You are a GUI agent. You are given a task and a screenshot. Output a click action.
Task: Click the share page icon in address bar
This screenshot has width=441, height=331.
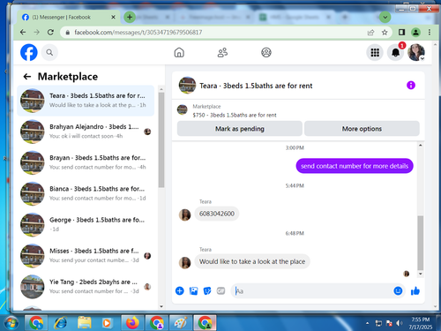point(370,33)
